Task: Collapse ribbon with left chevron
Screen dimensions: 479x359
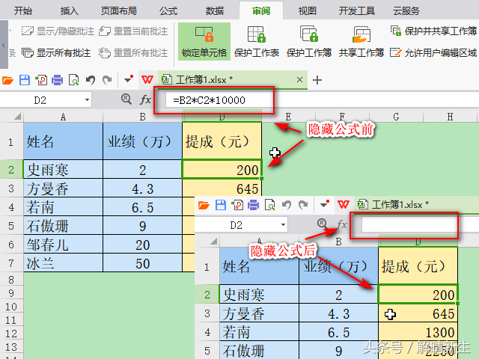Action: click(4, 45)
